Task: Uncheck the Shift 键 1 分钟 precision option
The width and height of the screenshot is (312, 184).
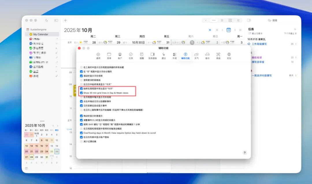Action: (81, 124)
